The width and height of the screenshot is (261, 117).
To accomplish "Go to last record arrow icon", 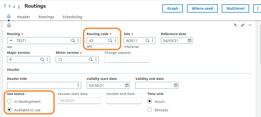I will (19, 6).
